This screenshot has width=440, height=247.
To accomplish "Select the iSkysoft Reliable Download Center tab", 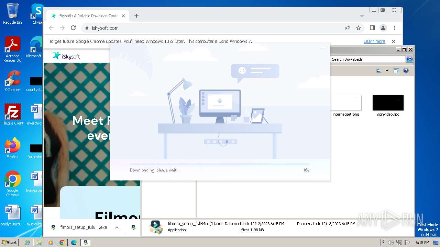I will tap(88, 16).
